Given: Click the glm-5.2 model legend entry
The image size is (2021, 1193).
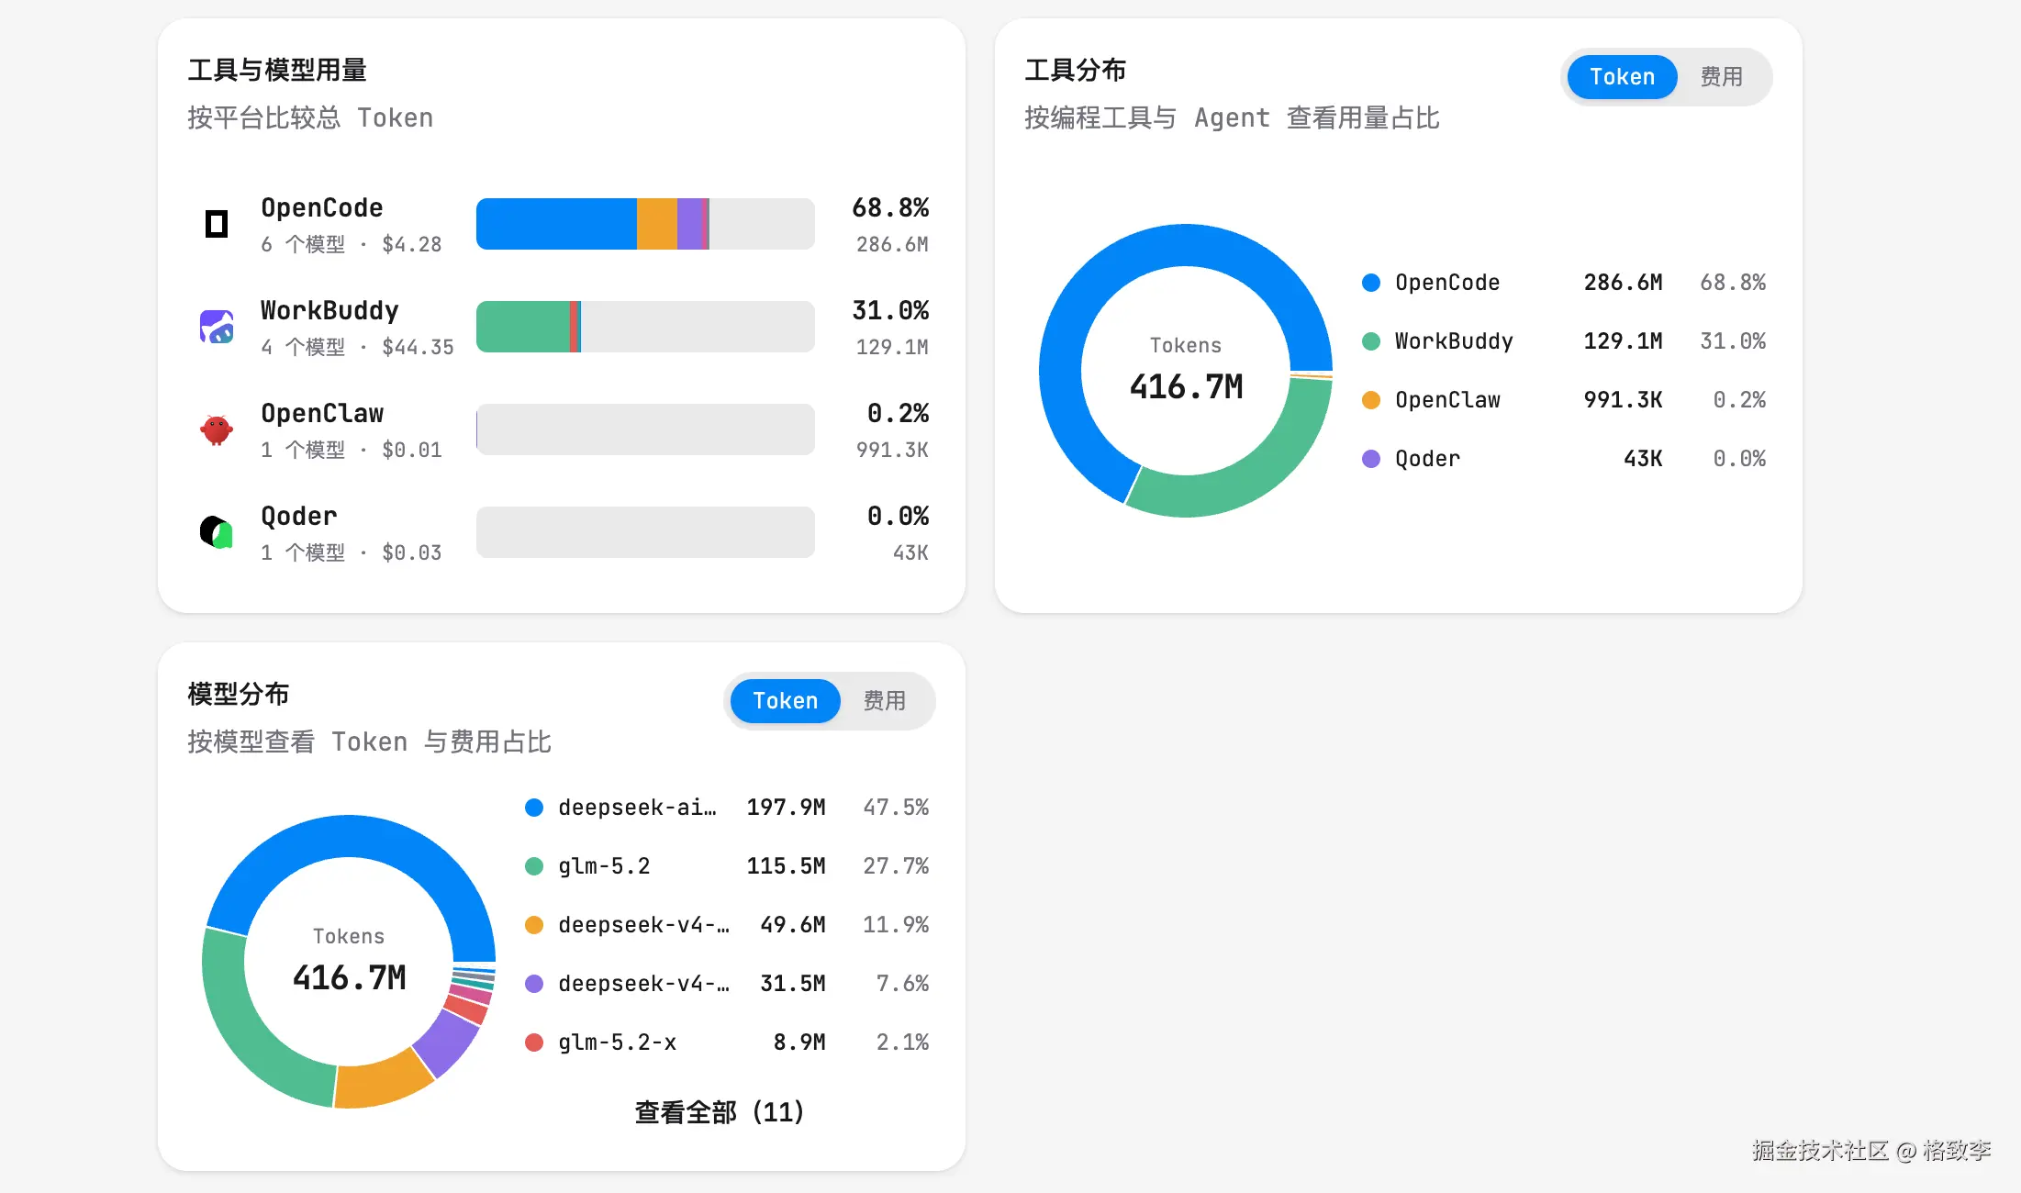Looking at the screenshot, I should (x=604, y=866).
